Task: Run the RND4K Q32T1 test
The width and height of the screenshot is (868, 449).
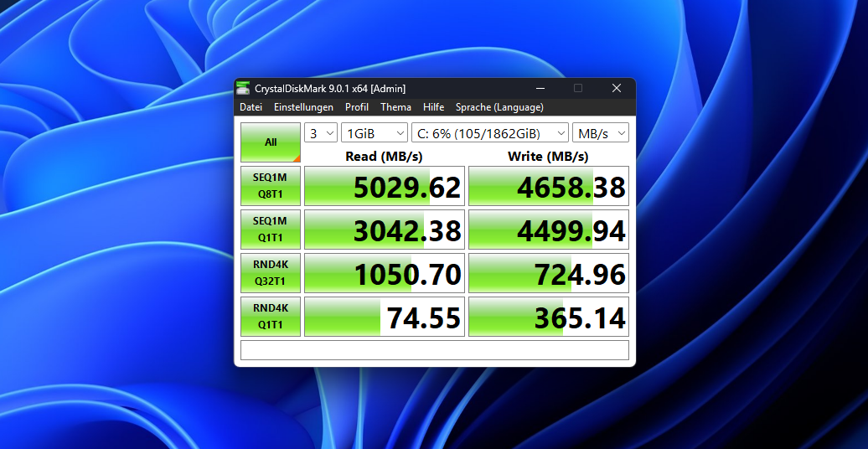Action: click(x=271, y=273)
